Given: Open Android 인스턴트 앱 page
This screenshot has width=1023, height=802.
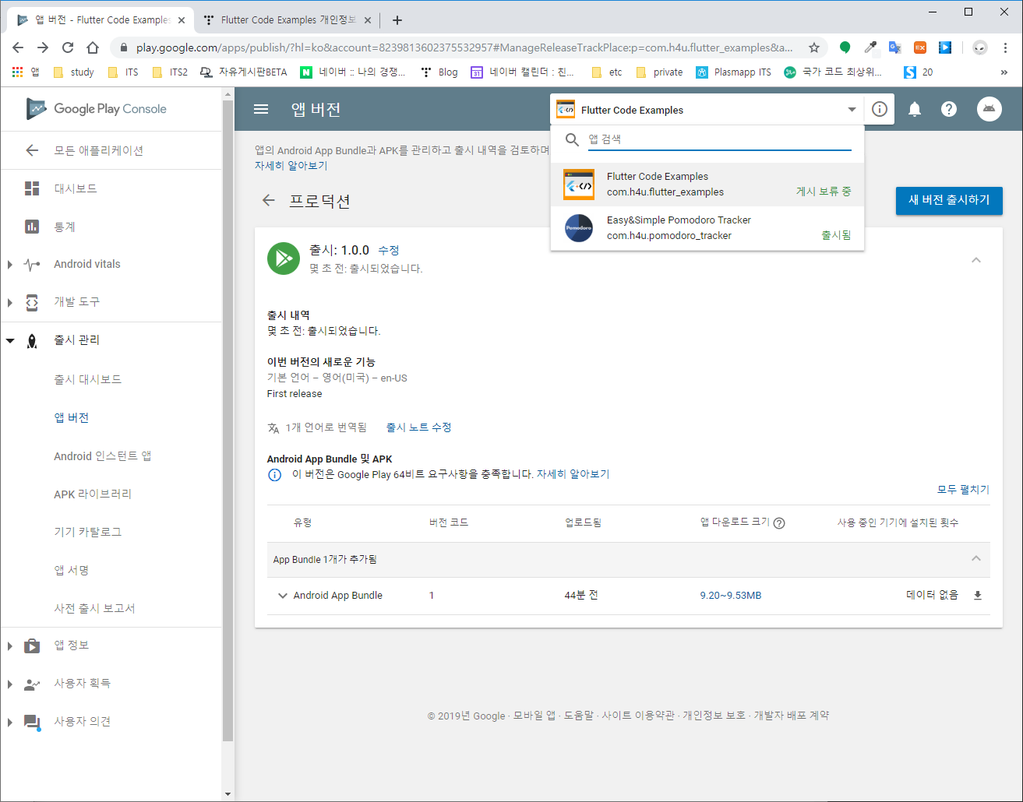Looking at the screenshot, I should tap(102, 456).
